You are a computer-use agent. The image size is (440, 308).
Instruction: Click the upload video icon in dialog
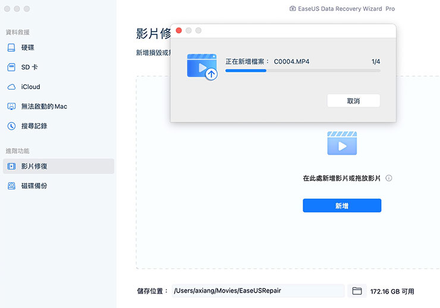(x=202, y=67)
